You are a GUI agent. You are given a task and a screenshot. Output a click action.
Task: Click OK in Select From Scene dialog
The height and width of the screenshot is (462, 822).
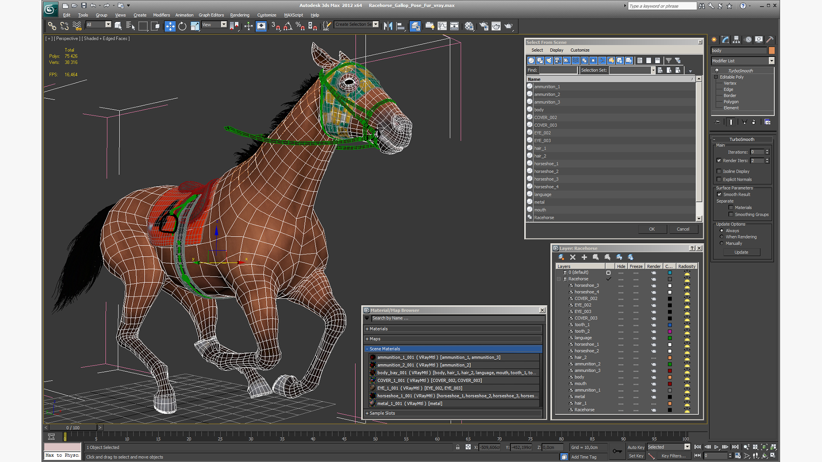652,229
